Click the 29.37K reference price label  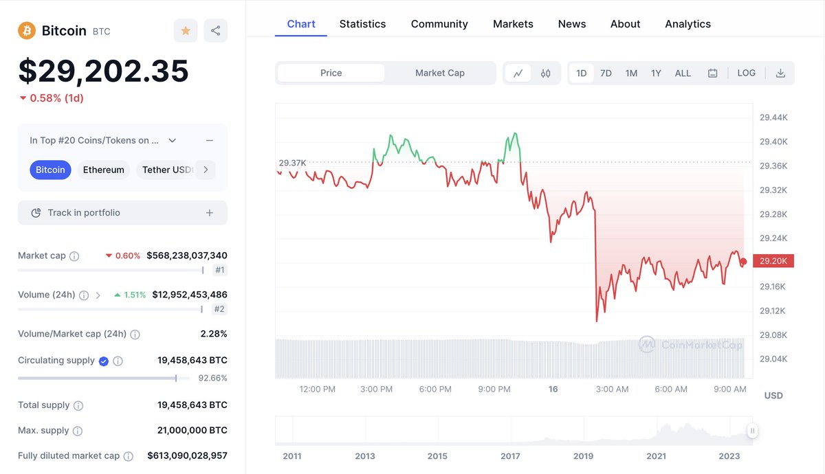(x=292, y=163)
